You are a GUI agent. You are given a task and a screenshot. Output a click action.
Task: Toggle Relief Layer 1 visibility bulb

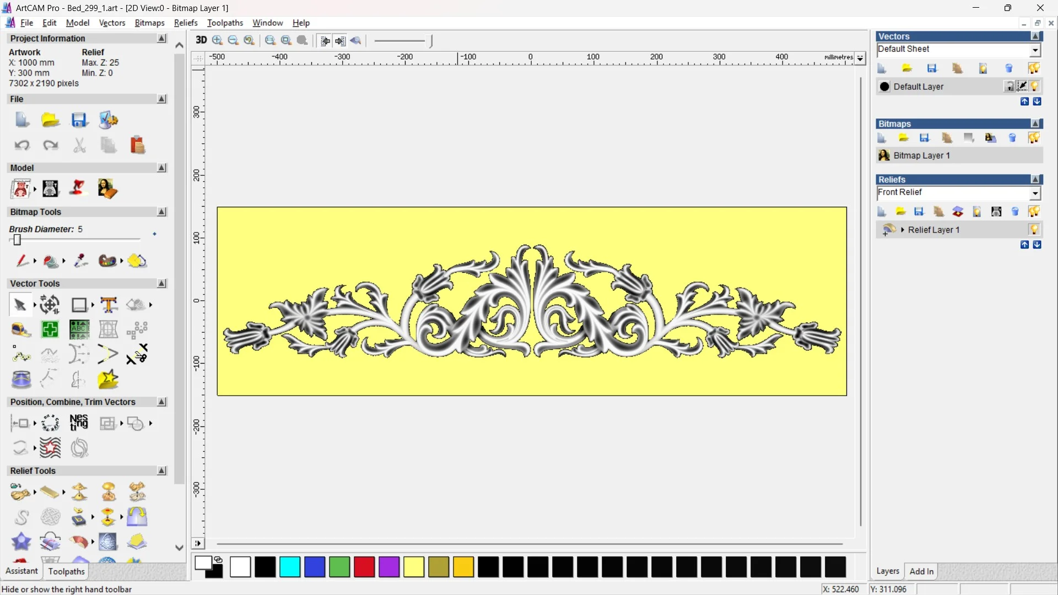(x=1034, y=230)
